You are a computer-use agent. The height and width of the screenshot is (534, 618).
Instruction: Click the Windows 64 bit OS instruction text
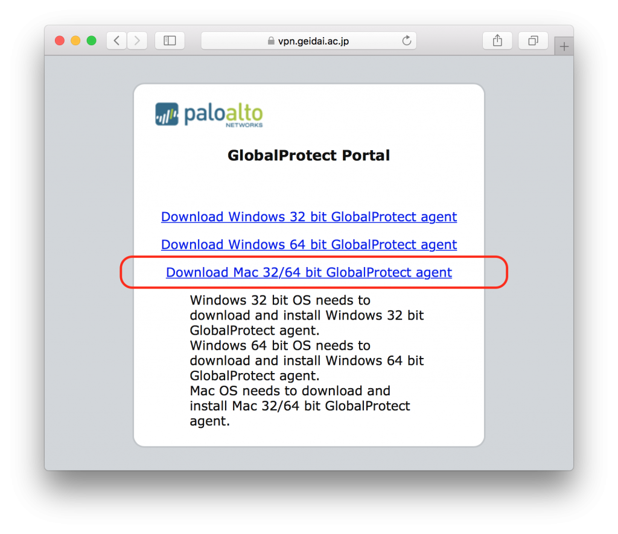click(307, 360)
